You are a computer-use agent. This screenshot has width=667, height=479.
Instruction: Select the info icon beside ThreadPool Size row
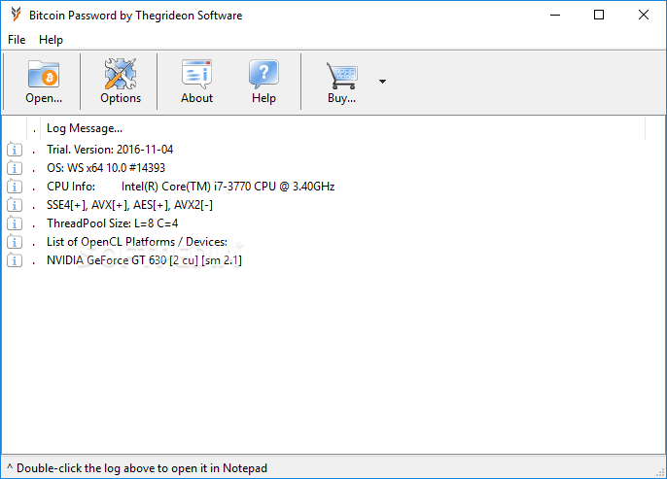pos(15,223)
